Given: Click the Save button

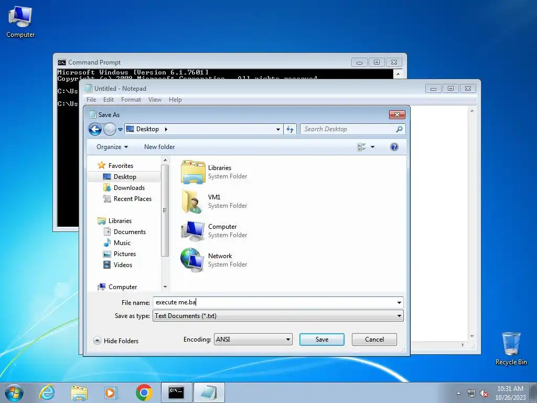Looking at the screenshot, I should 322,340.
